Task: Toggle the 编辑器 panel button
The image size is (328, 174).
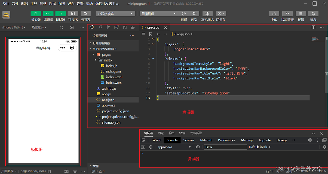Action: point(48,14)
